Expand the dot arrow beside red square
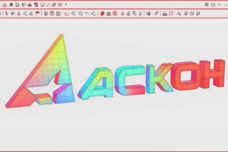 click(174, 14)
